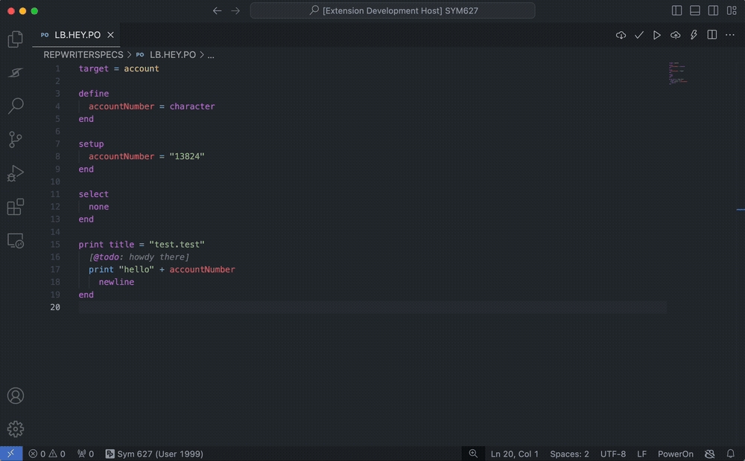Click REPWRITERSPECS in the breadcrumb
The image size is (745, 461).
coord(83,55)
